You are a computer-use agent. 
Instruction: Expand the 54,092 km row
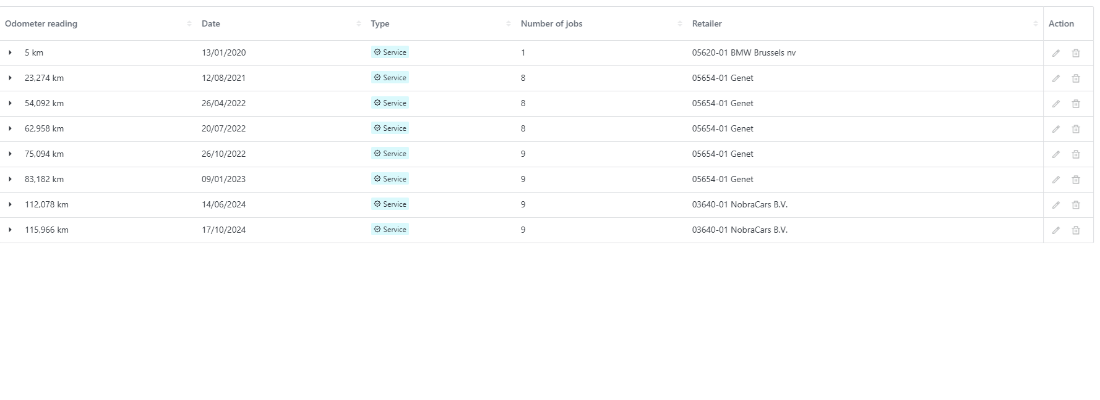(10, 103)
